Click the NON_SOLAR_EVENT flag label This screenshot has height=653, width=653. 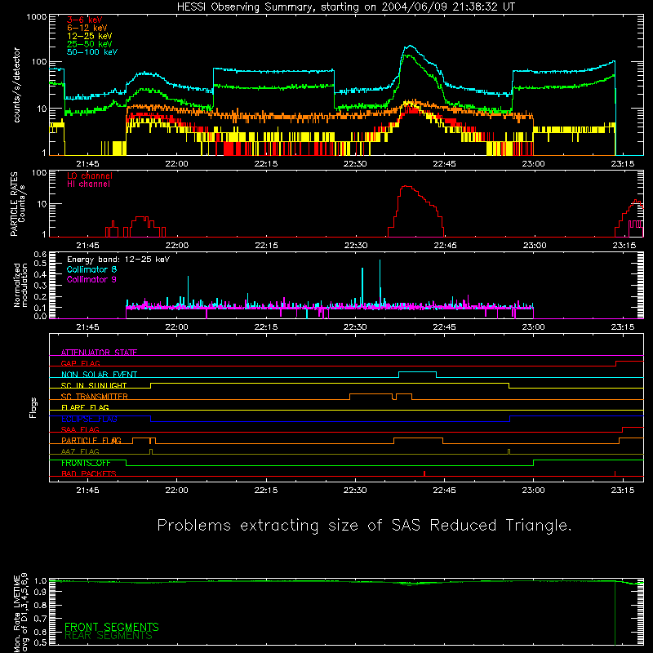click(99, 375)
